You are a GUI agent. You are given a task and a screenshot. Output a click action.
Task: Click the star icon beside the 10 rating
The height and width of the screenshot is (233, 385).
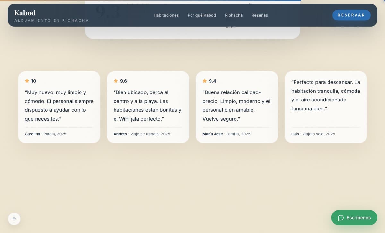point(27,81)
